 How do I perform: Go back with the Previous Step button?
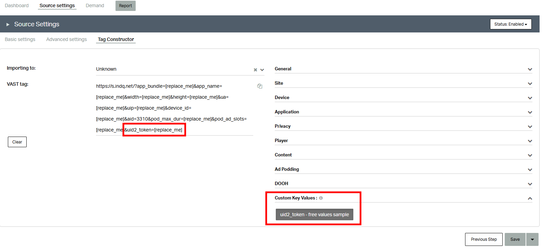(x=484, y=239)
